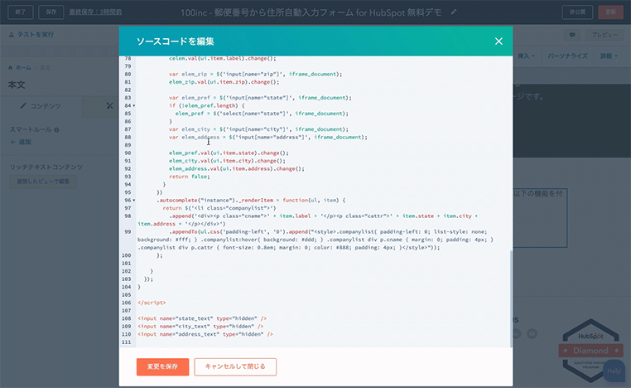Close the sidebar panel with X icon

coord(109,105)
